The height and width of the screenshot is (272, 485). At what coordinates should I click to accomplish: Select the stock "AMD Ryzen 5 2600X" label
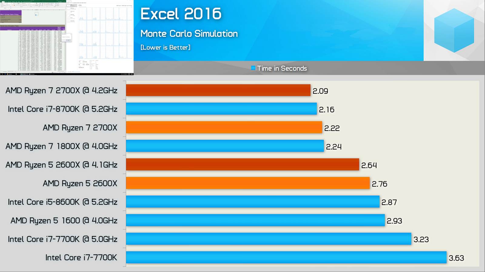click(80, 183)
